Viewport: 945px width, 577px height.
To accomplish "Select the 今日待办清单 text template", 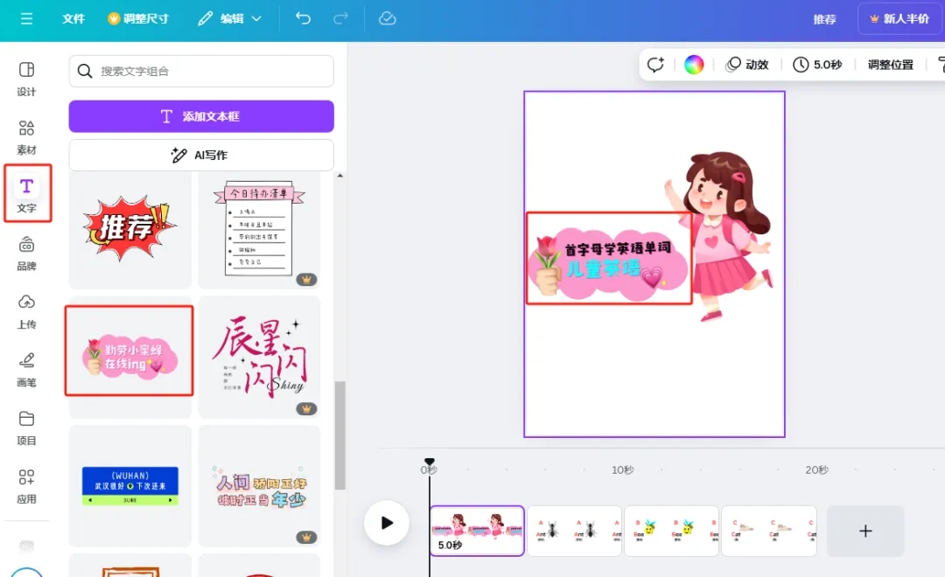I will (259, 229).
